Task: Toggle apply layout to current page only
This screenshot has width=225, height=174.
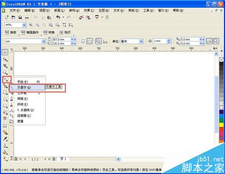Action: coord(105,41)
